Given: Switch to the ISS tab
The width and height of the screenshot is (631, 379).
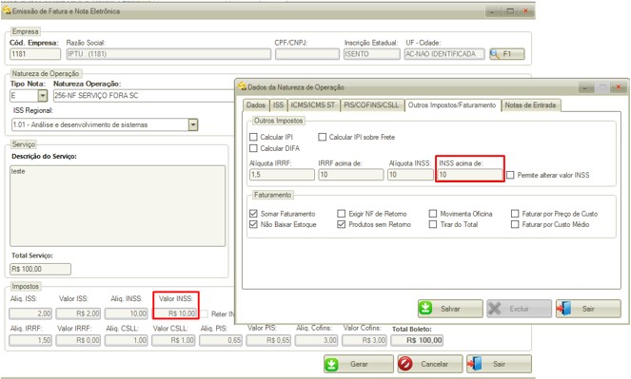Looking at the screenshot, I should (278, 105).
